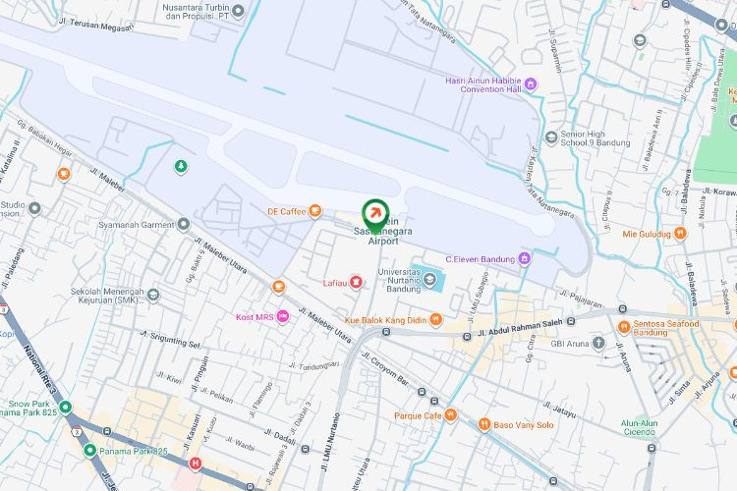Viewport: 737px width, 491px height.
Task: Select the GBI Aruna church marker
Action: 597,343
